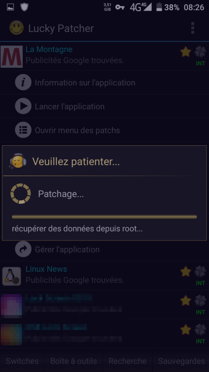Toggle the gold star on Linux News
The image size is (209, 372).
tap(186, 271)
